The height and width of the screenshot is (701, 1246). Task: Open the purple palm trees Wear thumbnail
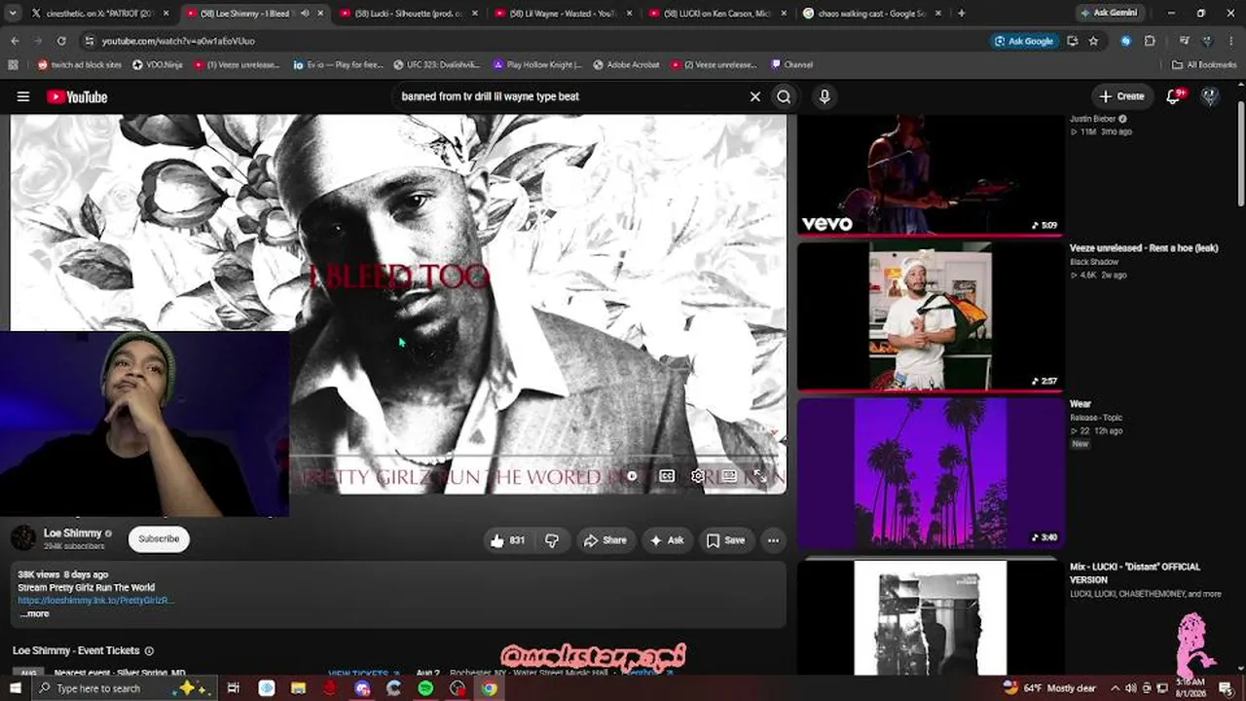tap(931, 472)
